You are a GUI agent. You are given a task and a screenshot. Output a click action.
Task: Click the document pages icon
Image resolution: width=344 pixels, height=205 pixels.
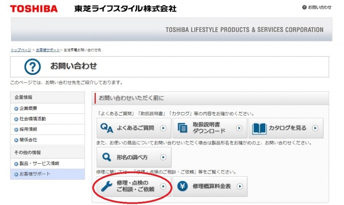click(182, 128)
